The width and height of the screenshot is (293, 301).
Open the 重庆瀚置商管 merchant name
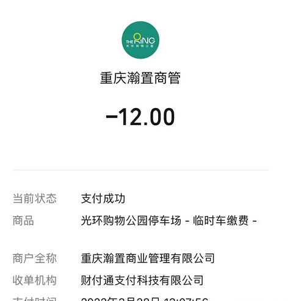(x=140, y=78)
